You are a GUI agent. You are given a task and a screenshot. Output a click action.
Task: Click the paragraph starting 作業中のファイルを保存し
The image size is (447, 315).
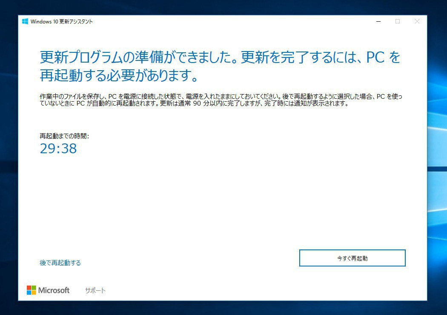click(221, 100)
